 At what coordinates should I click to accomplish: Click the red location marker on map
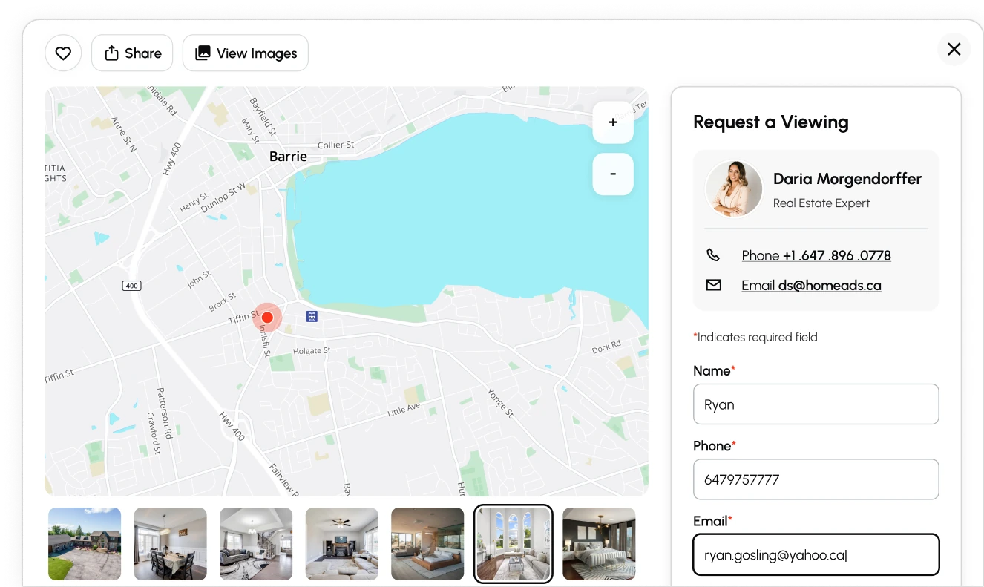pos(268,318)
